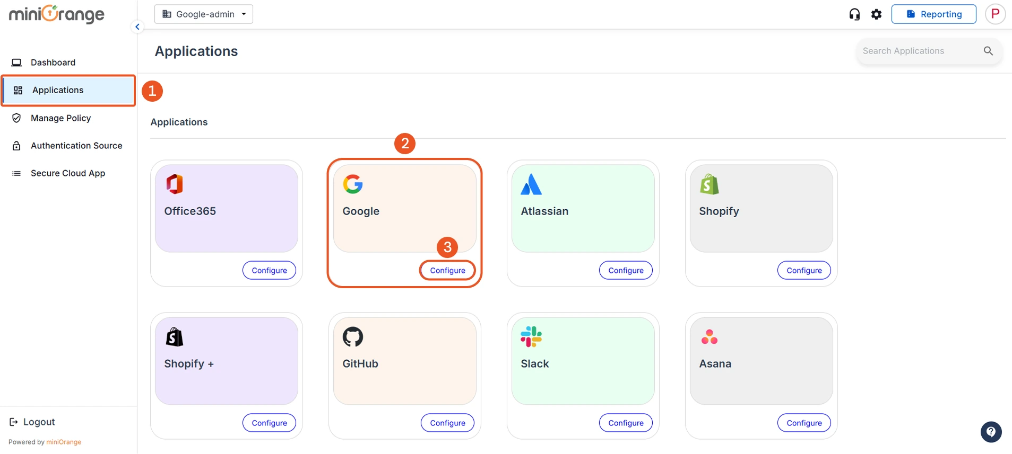Configure the Shopify + application
This screenshot has height=454, width=1012.
(x=270, y=423)
